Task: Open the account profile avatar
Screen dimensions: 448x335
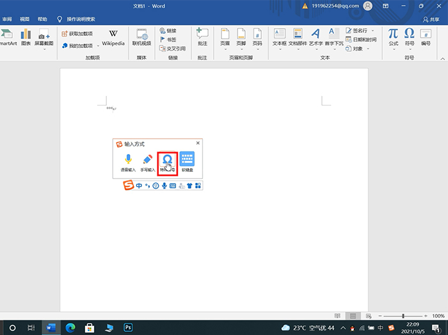Action: (368, 6)
